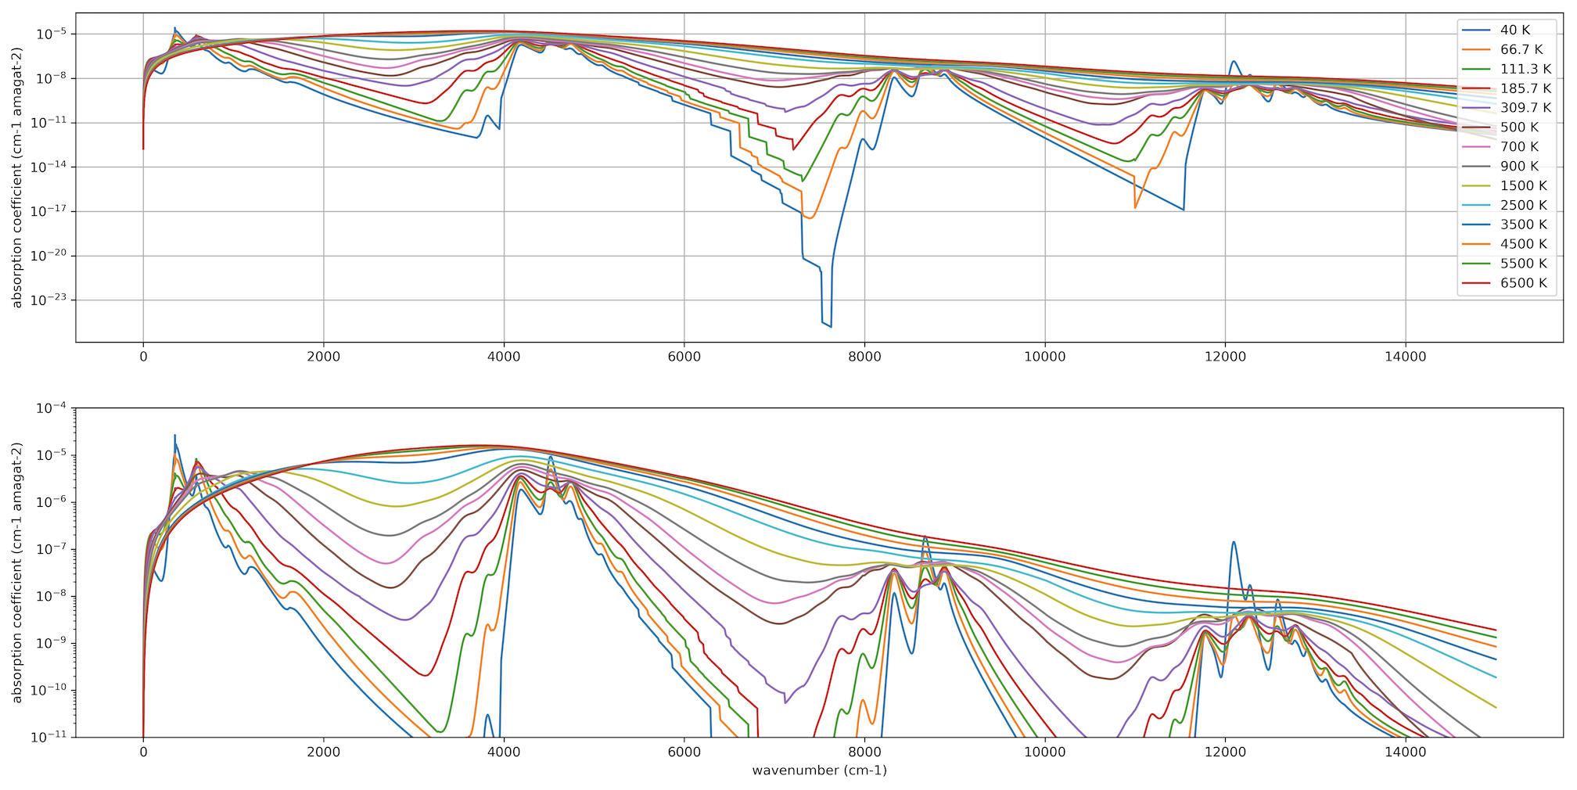Viewport: 1577px width, 790px height.
Task: Click upper plot's x tick label '2000'
Action: coord(323,357)
